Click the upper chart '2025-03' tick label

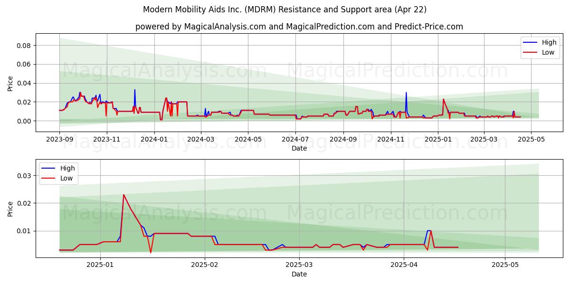(x=484, y=140)
